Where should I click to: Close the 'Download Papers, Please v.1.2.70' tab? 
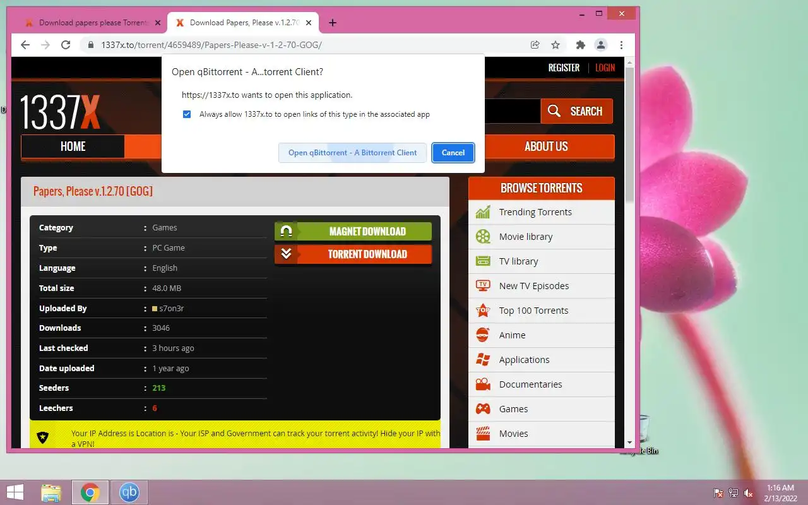coord(310,23)
